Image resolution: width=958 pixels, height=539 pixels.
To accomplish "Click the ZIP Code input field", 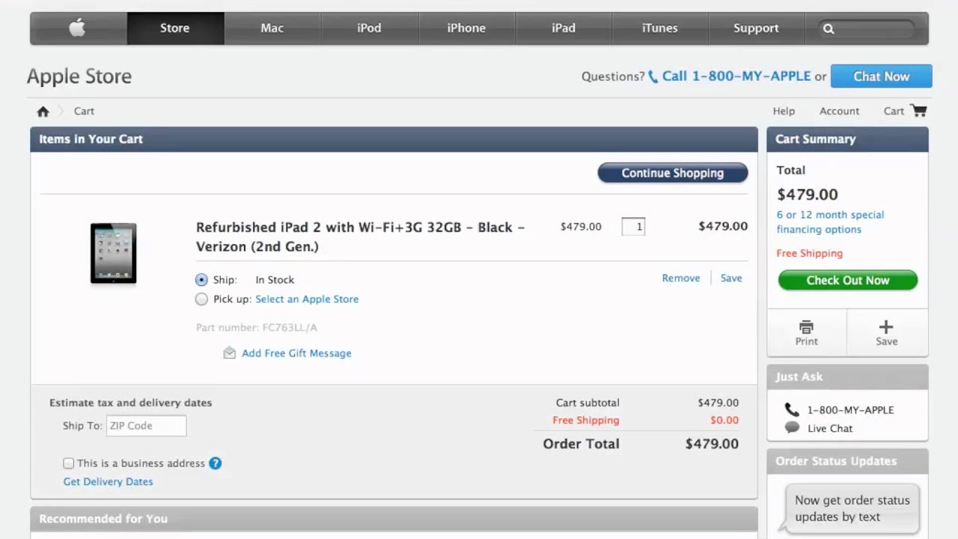I will click(x=146, y=426).
